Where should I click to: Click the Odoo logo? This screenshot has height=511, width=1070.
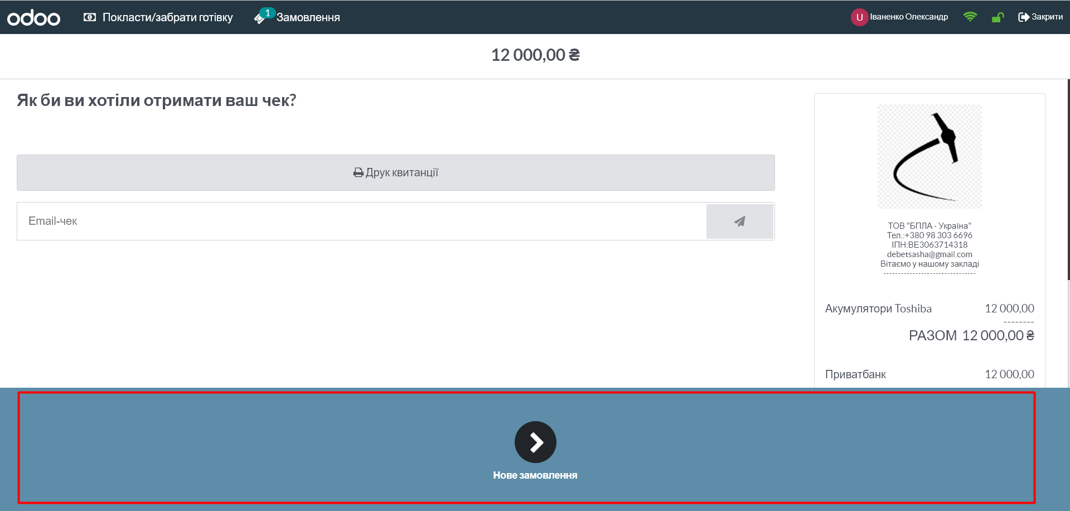[x=33, y=18]
